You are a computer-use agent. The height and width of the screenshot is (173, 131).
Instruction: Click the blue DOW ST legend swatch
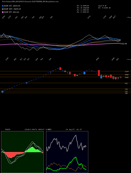(3, 6)
